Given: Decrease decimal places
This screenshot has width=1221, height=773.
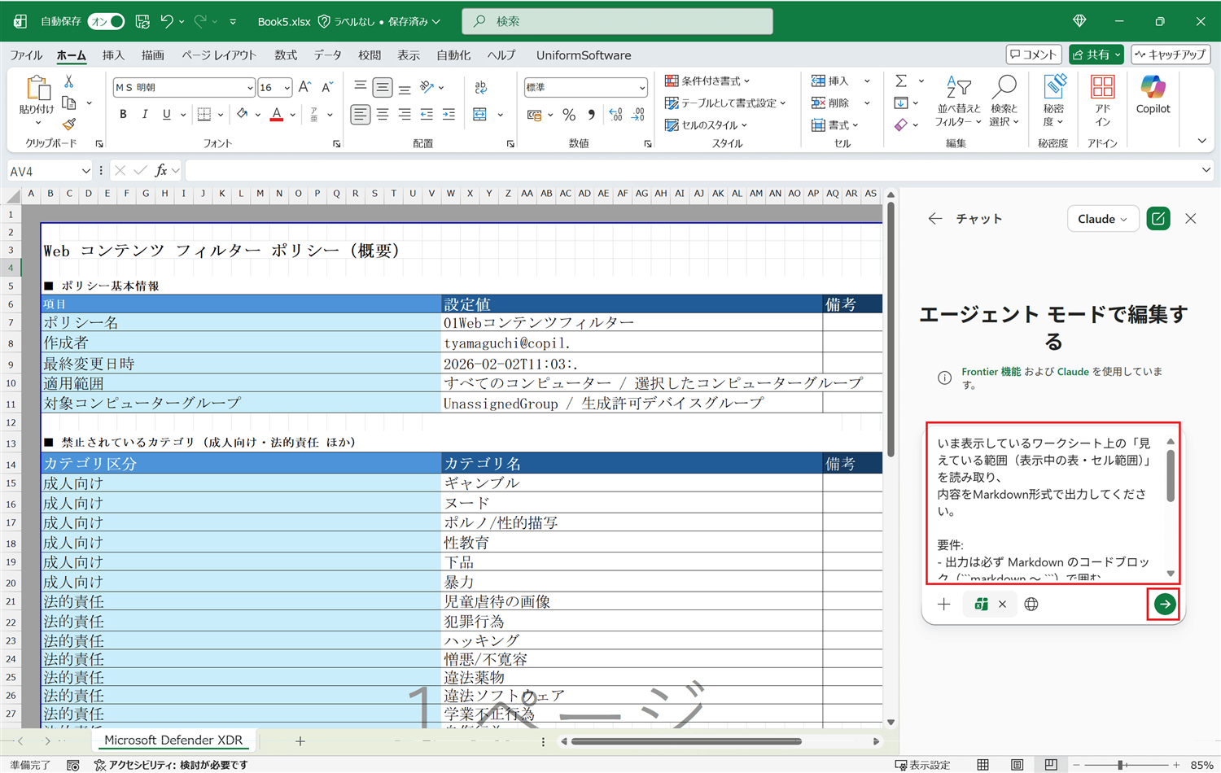Looking at the screenshot, I should tap(638, 115).
